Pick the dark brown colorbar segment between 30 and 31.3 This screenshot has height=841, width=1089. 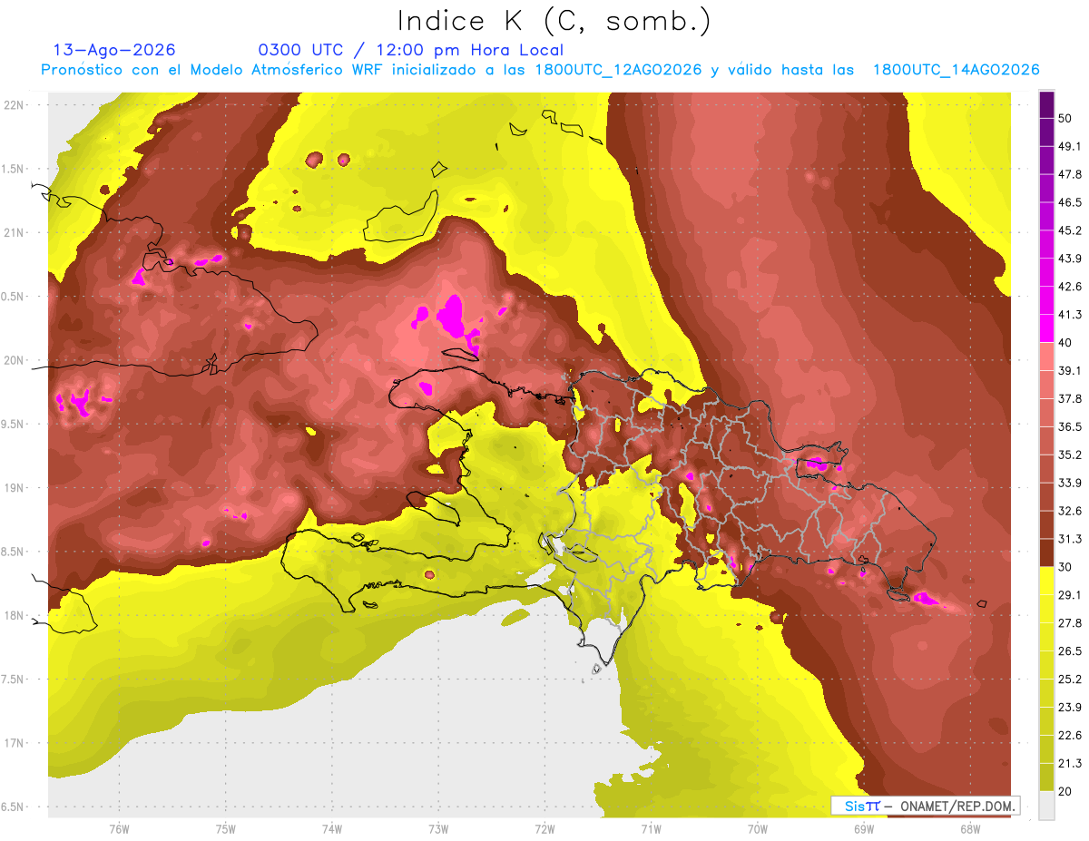coord(1046,553)
